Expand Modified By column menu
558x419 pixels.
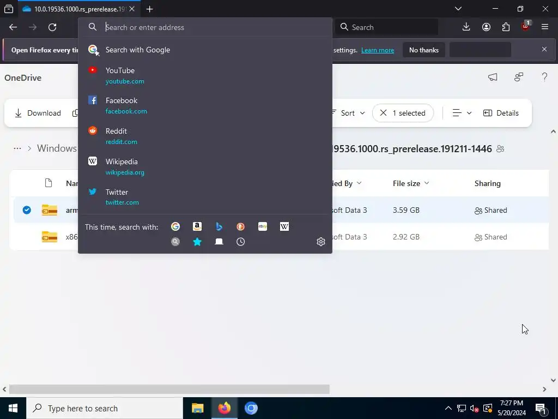click(359, 183)
